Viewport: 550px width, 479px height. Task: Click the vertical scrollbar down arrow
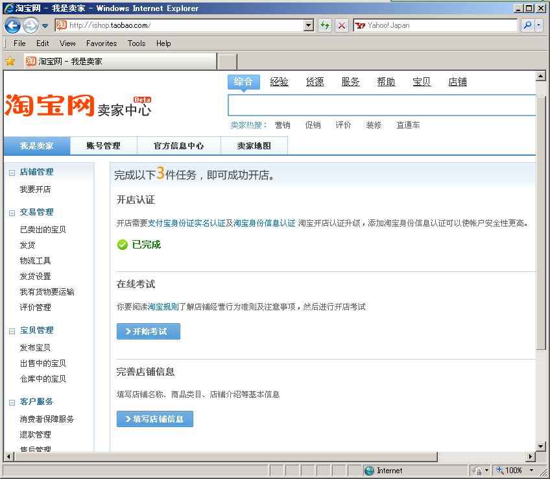coord(541,446)
